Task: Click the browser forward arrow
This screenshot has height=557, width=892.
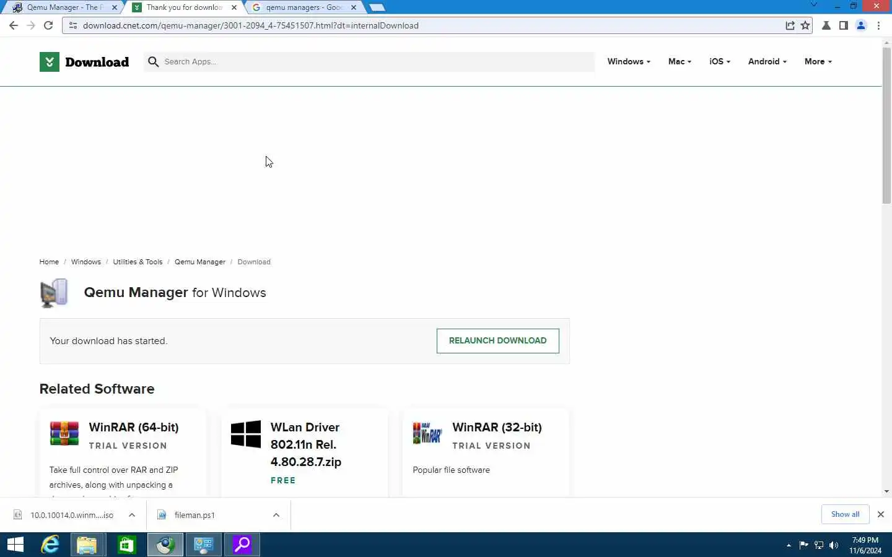Action: click(31, 25)
